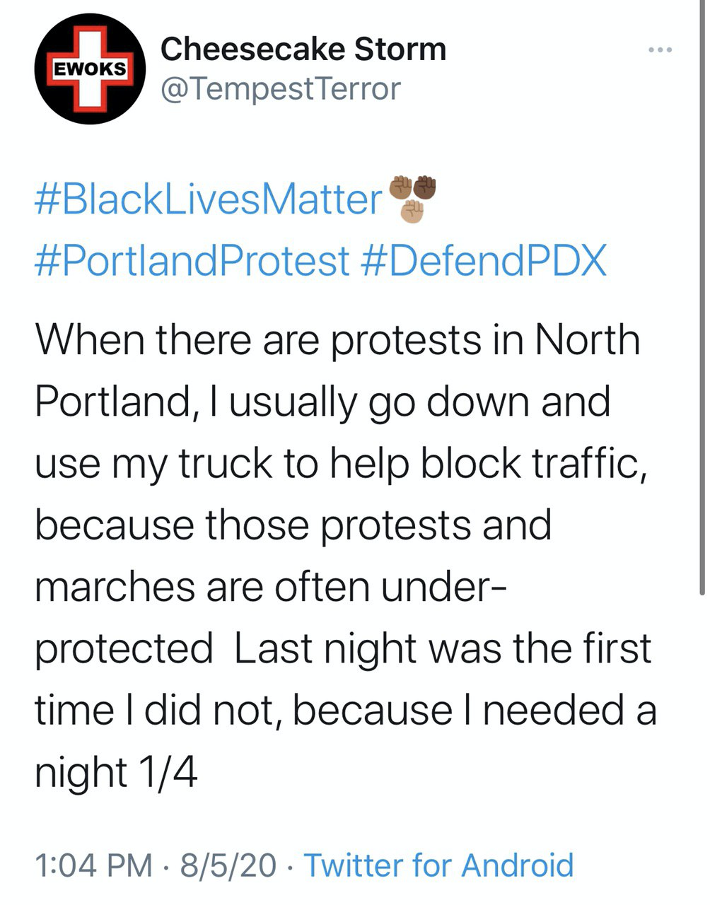Click the text 'use my truck to help block traffic'
The width and height of the screenshot is (710, 905).
click(339, 463)
